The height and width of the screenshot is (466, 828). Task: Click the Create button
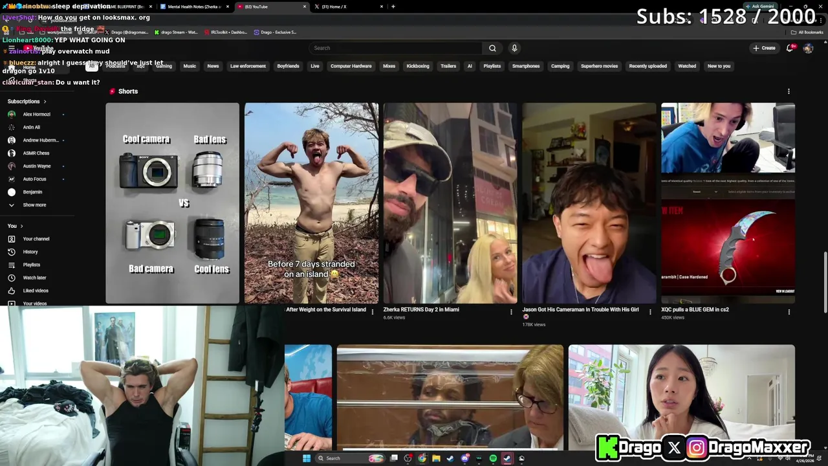coord(764,48)
